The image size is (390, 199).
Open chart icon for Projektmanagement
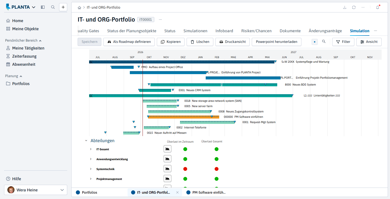click(x=168, y=179)
